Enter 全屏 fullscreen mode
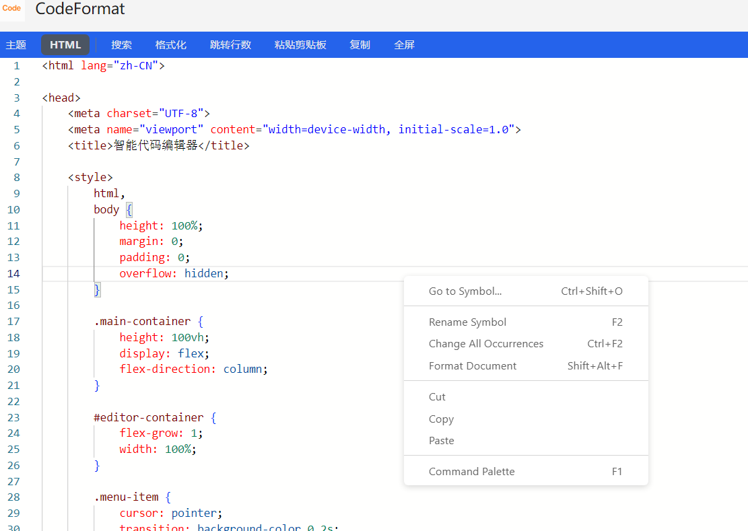This screenshot has height=531, width=748. tap(404, 45)
